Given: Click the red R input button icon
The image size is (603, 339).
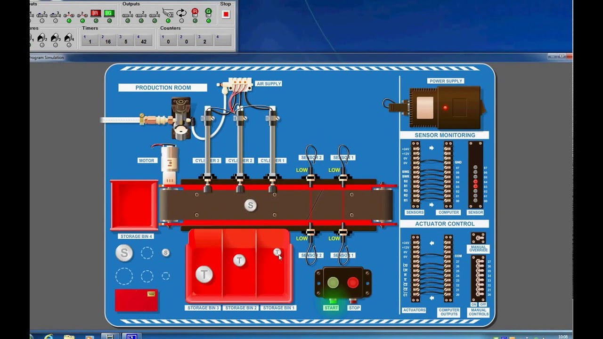Looking at the screenshot, I should tap(96, 13).
